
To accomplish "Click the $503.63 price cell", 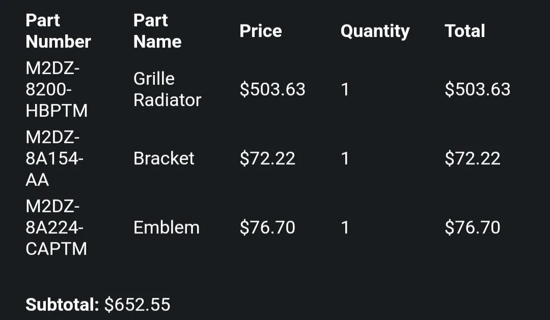I will pyautogui.click(x=272, y=89).
